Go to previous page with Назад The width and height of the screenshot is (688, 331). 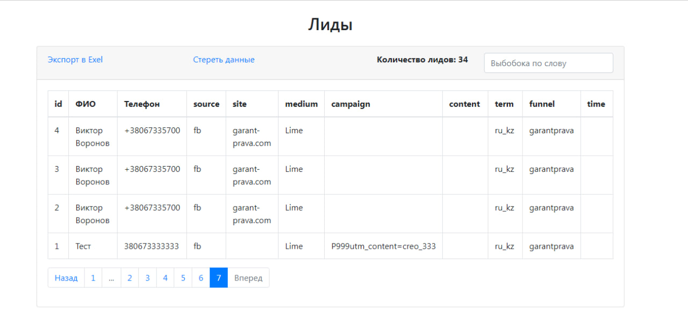click(x=66, y=278)
